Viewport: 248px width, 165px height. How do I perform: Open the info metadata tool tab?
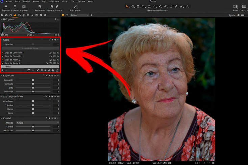pos(41,15)
